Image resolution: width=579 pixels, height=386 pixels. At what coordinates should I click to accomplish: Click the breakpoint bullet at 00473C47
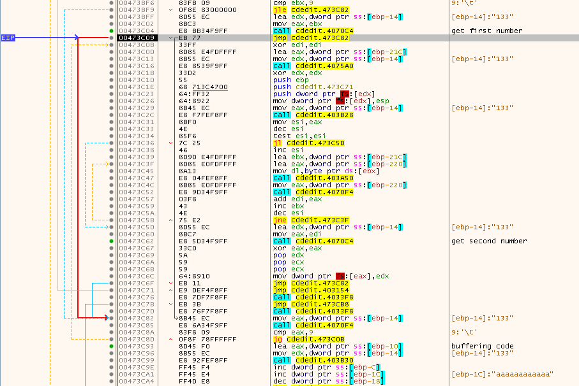click(112, 178)
